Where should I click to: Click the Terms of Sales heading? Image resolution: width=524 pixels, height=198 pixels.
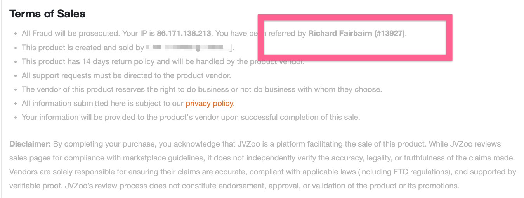pos(47,14)
